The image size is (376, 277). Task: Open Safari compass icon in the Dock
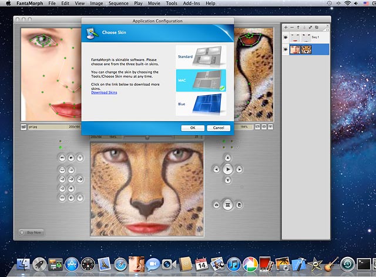click(x=120, y=265)
